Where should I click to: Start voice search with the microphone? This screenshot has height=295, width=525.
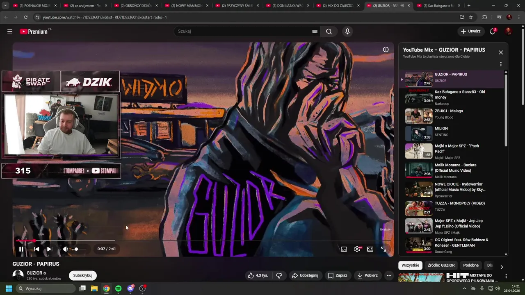click(x=347, y=32)
